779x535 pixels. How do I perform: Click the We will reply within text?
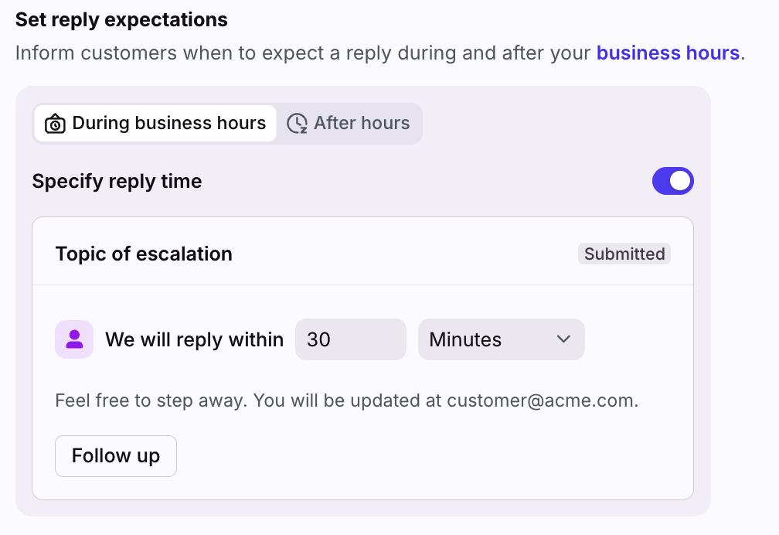pyautogui.click(x=194, y=339)
